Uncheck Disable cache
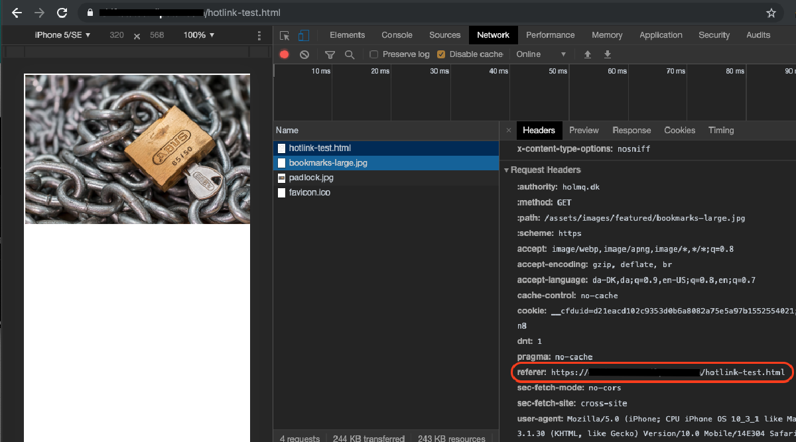The image size is (796, 442). click(x=441, y=54)
